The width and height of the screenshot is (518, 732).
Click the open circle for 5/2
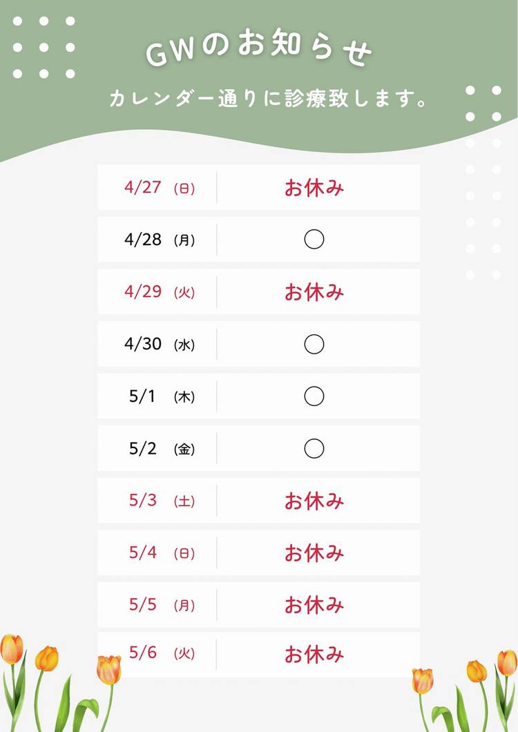tap(314, 449)
